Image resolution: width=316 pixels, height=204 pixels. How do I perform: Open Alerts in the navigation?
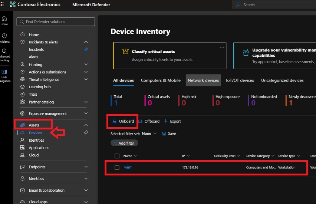[33, 57]
